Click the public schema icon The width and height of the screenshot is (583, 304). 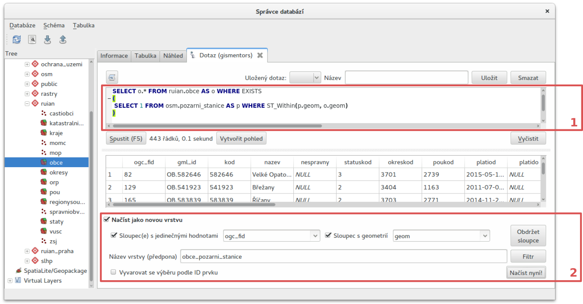point(35,84)
